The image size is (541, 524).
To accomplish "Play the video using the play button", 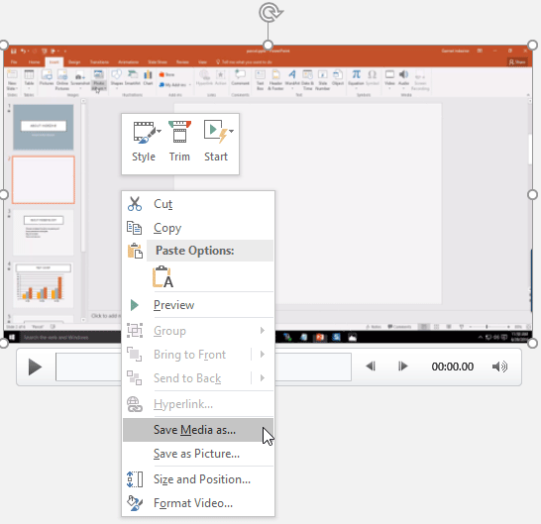I will click(35, 367).
